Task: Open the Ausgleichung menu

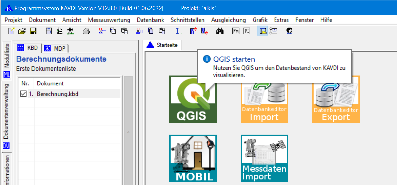Action: [228, 20]
